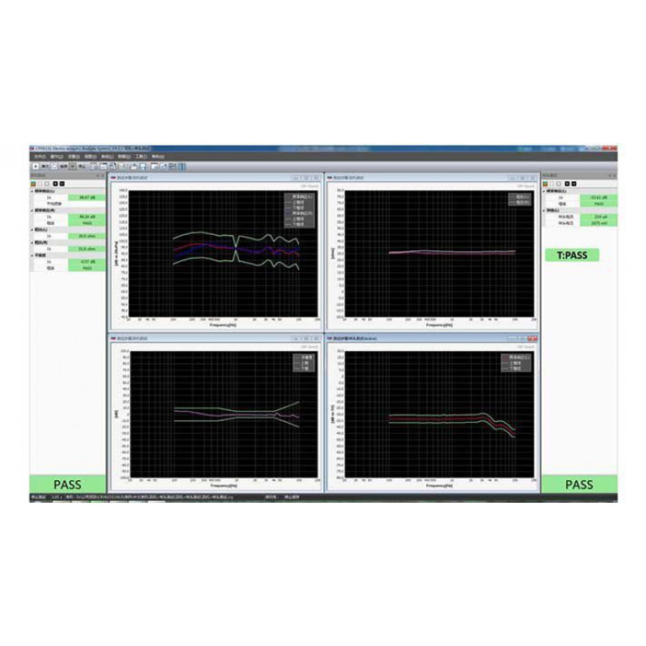Viewport: 646px width, 646px height.
Task: Click the large PASS banner under the right panel
Action: click(x=579, y=484)
